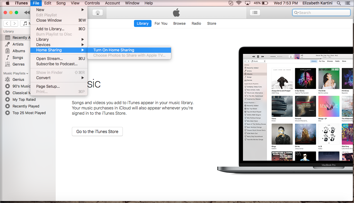Click the 90's Music gear icon
The image size is (354, 203).
8,86
